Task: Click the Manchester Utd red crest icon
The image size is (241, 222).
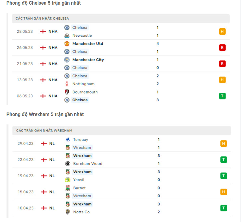Action: 67,43
